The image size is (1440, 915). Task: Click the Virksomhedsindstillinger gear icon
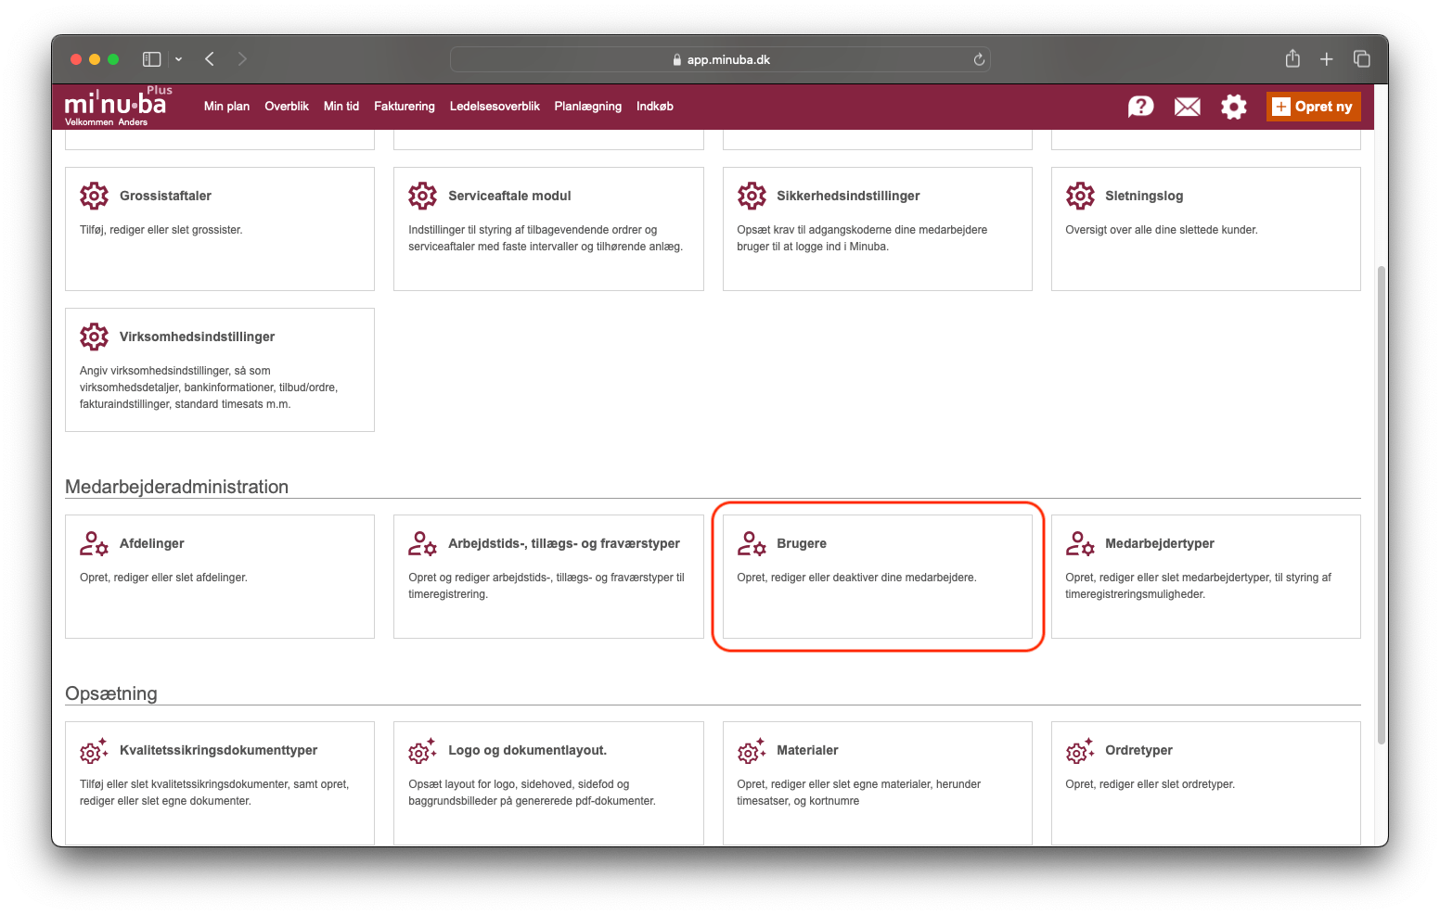(94, 337)
